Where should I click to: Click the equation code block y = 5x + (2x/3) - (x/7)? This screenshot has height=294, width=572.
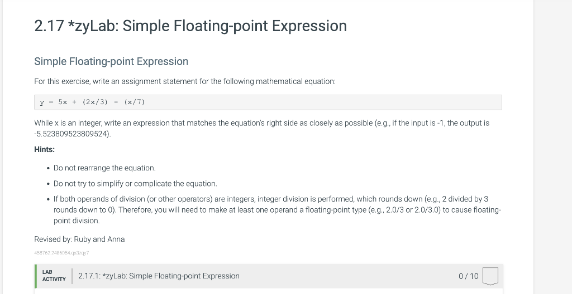tap(268, 102)
